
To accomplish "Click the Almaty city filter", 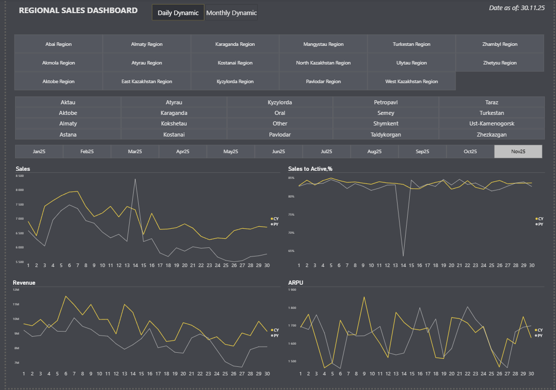I will 68,124.
